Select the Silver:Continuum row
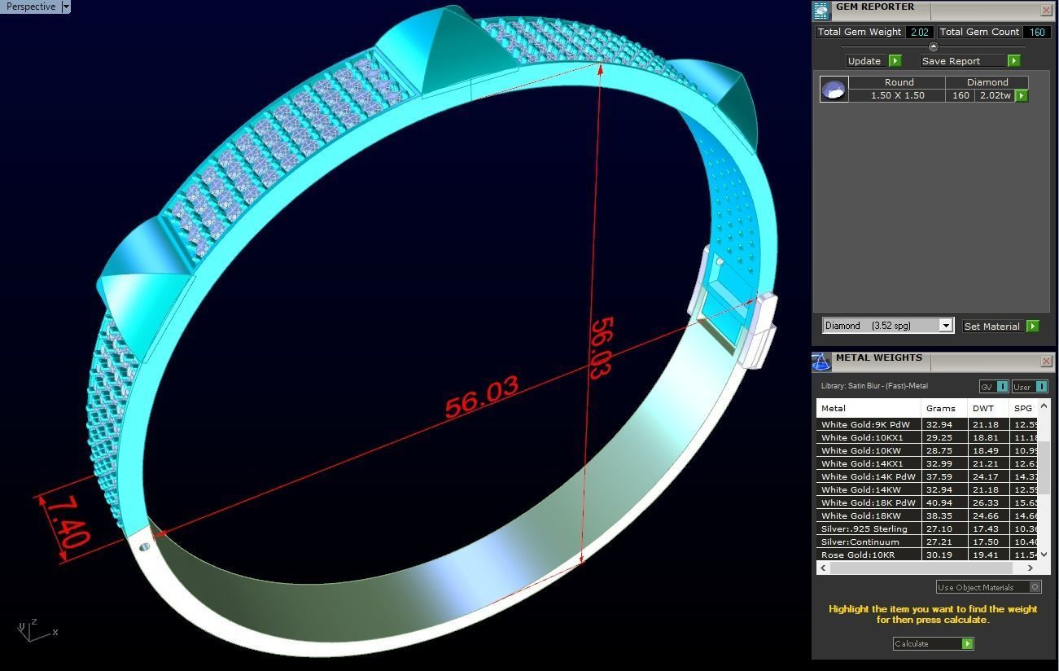The image size is (1059, 671). [927, 542]
